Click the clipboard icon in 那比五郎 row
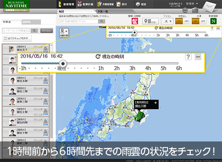 click(46, 79)
